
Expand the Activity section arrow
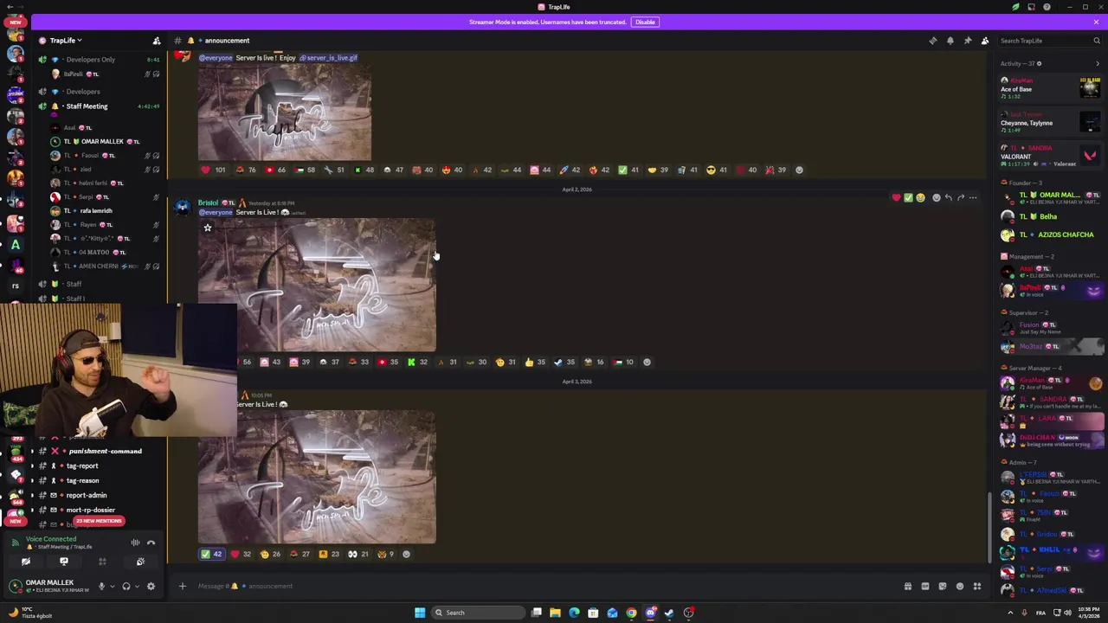[1098, 63]
